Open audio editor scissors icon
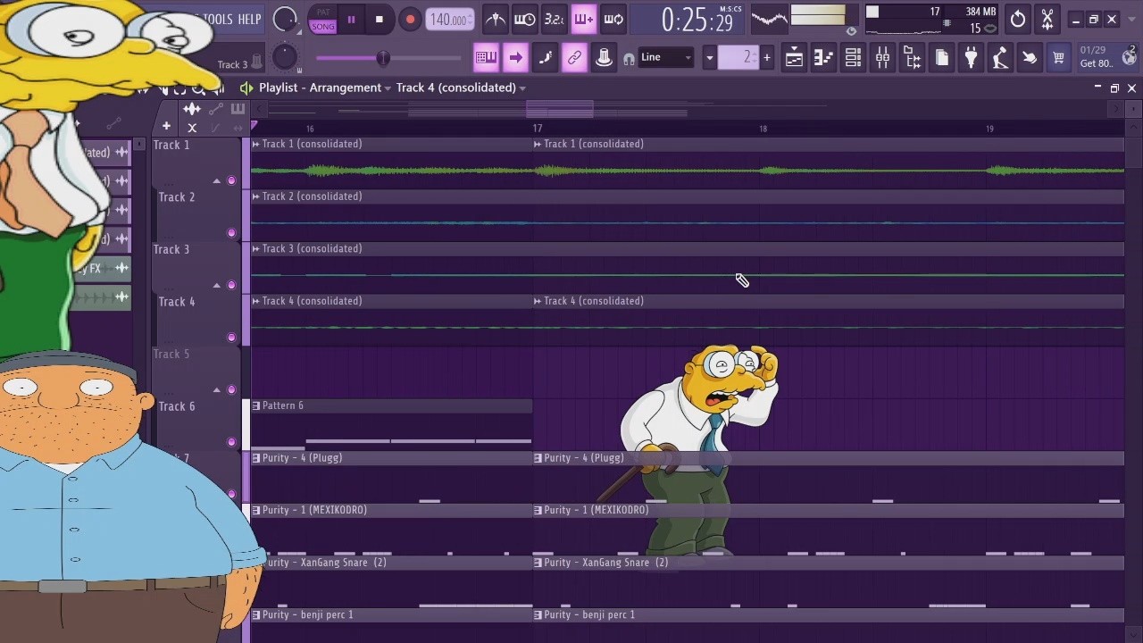Viewport: 1143px width, 643px height. (x=1047, y=19)
